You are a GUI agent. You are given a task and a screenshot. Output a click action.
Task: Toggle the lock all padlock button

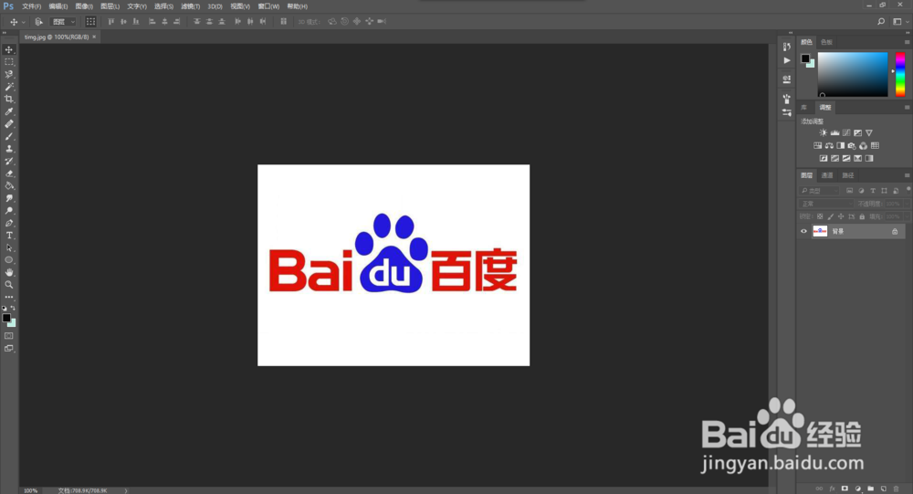coord(862,216)
